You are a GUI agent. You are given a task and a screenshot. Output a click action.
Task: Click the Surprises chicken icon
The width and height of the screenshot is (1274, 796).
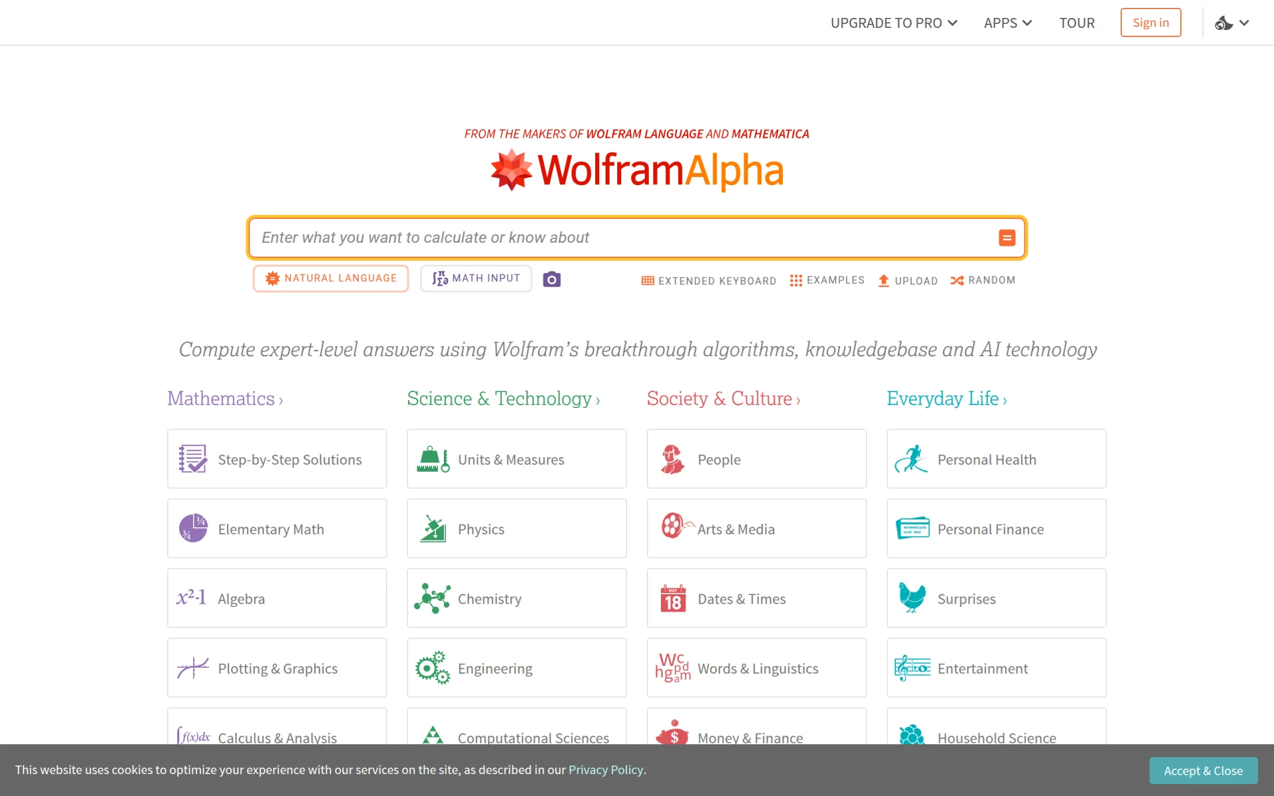(912, 598)
